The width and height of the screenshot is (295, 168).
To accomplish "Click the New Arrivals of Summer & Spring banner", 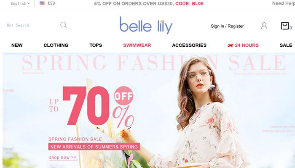I will [x=94, y=147].
